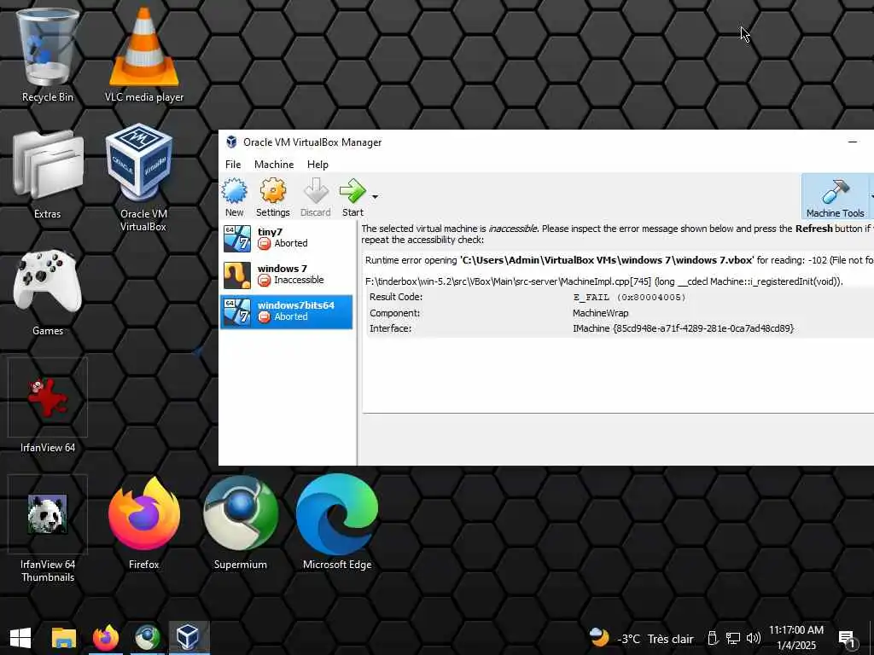Click the Discard toolbar icon
Screen dimensions: 874x655
(316, 198)
